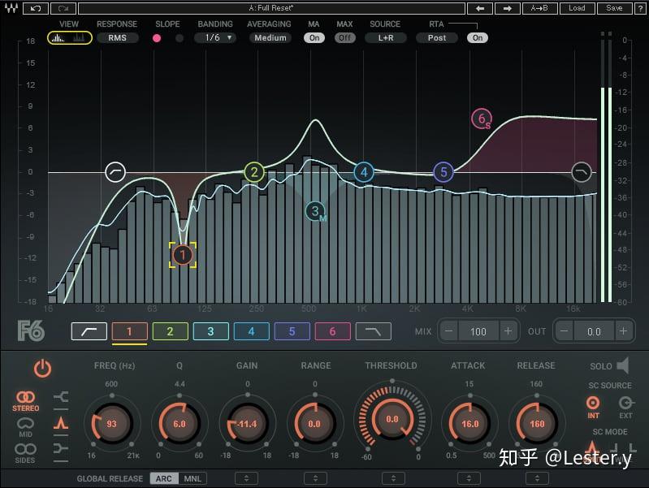This screenshot has width=649, height=488.
Task: Choose low shelf filter type icon
Action: tap(61, 397)
